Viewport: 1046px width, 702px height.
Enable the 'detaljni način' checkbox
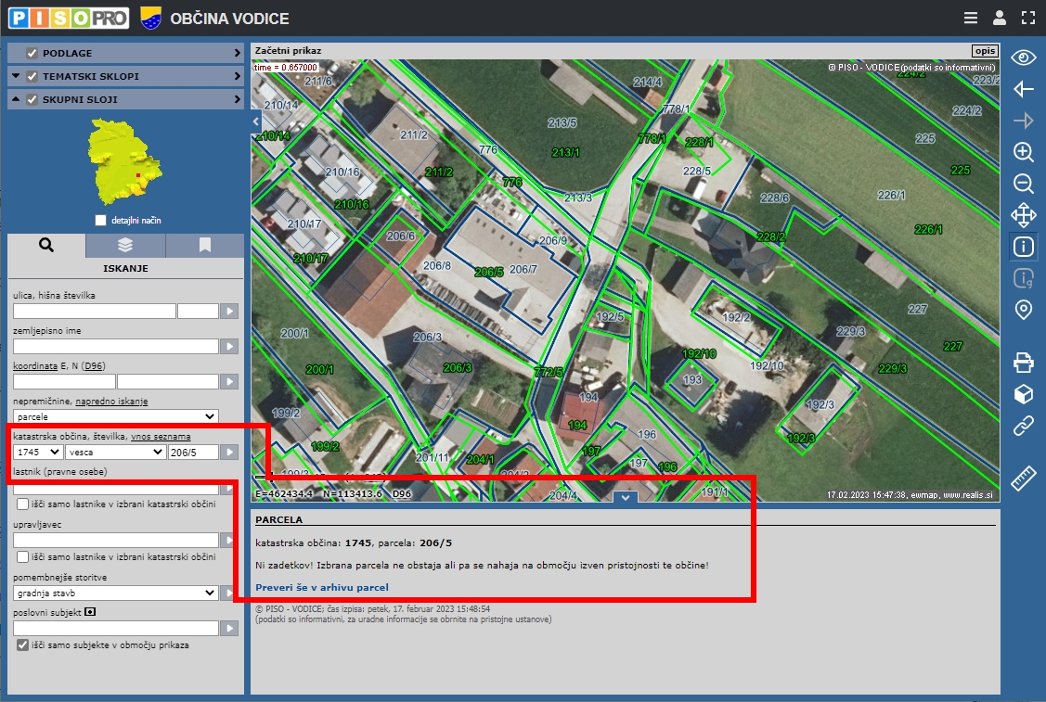(x=101, y=221)
